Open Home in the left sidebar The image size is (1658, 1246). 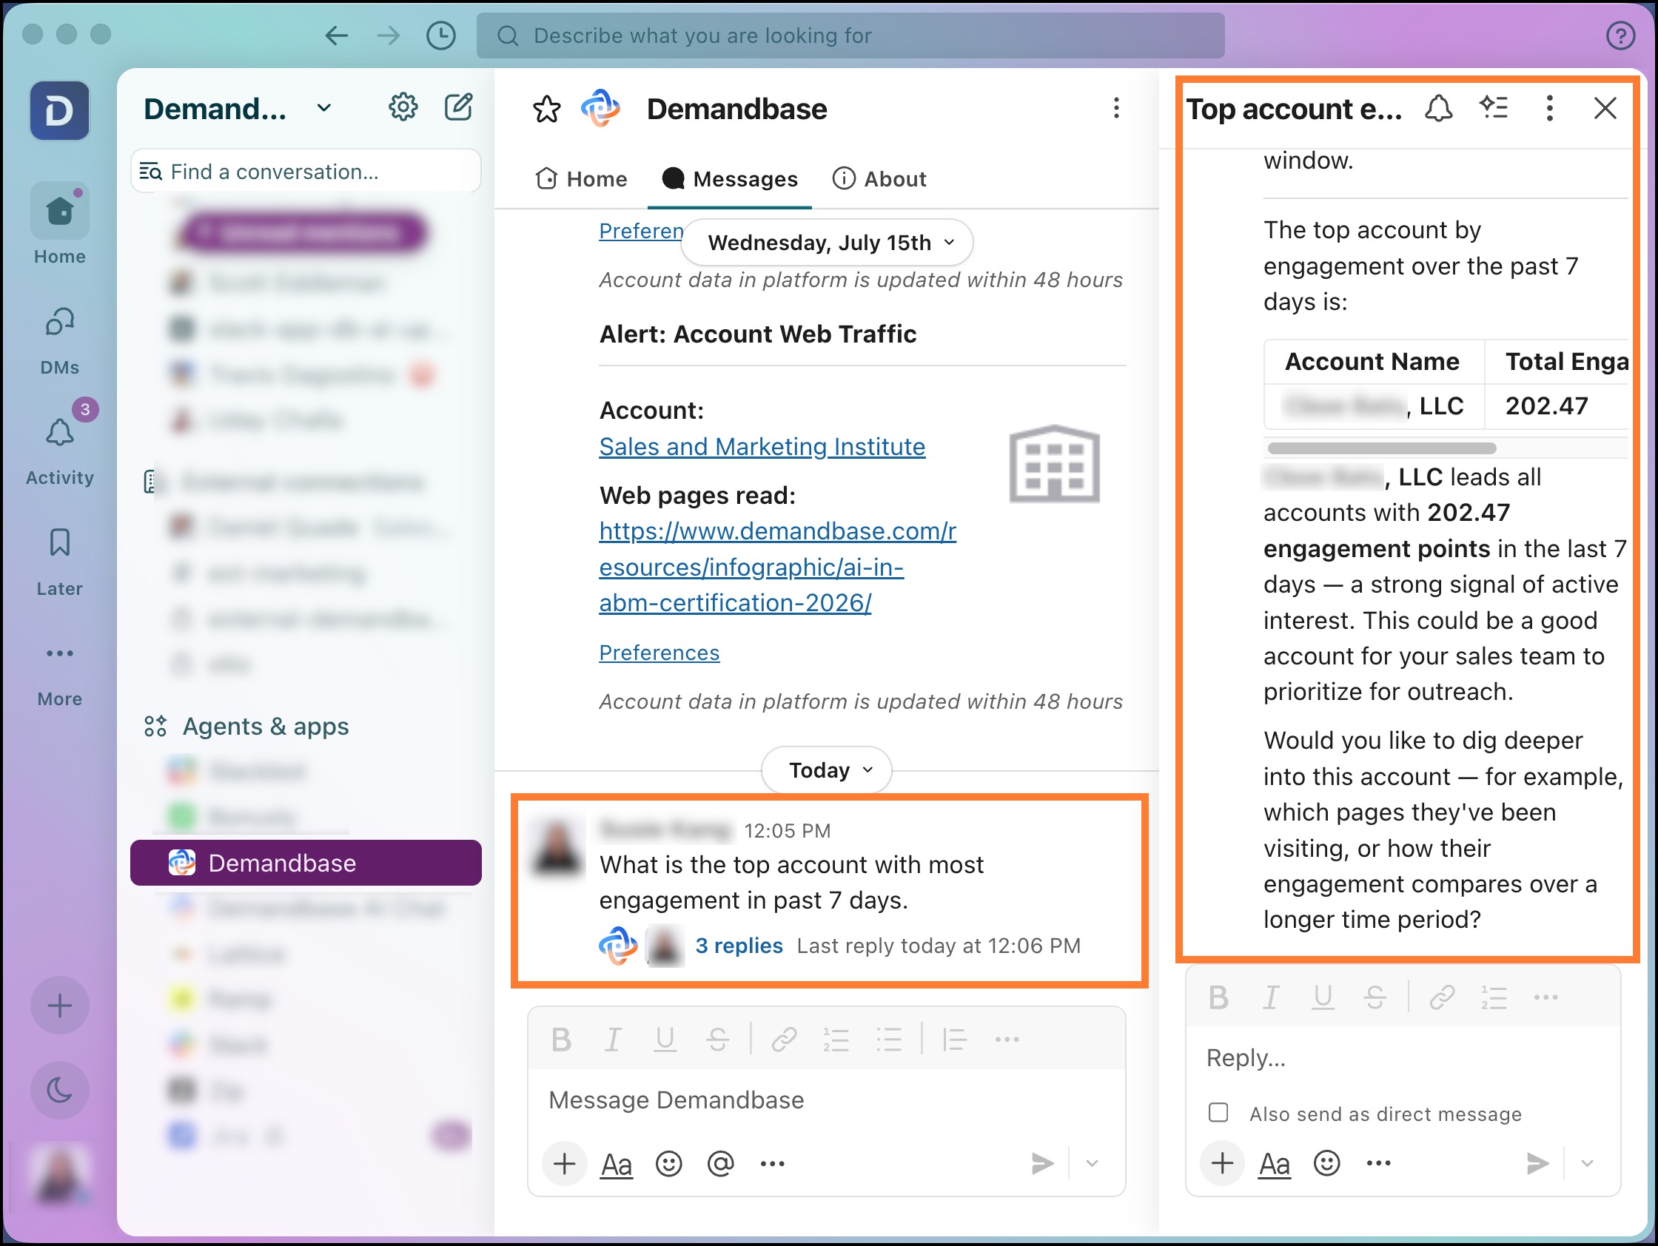[59, 225]
